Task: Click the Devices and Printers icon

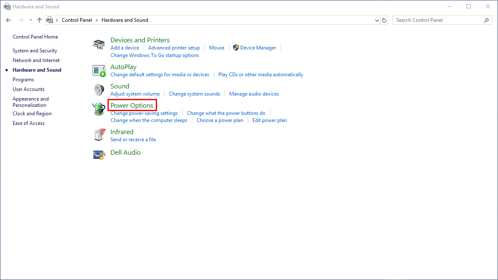Action: [x=99, y=45]
